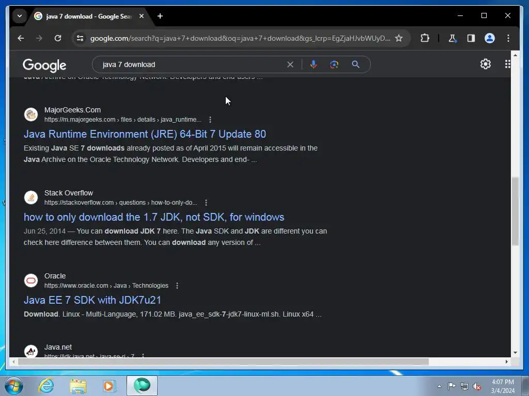Click horizontal scrollbar right arrow

click(506, 361)
